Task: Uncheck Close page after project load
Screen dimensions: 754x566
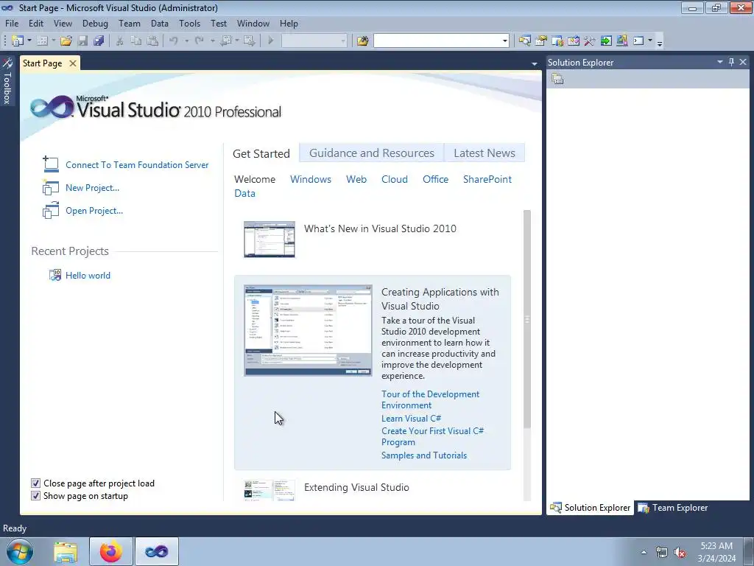Action: coord(35,483)
